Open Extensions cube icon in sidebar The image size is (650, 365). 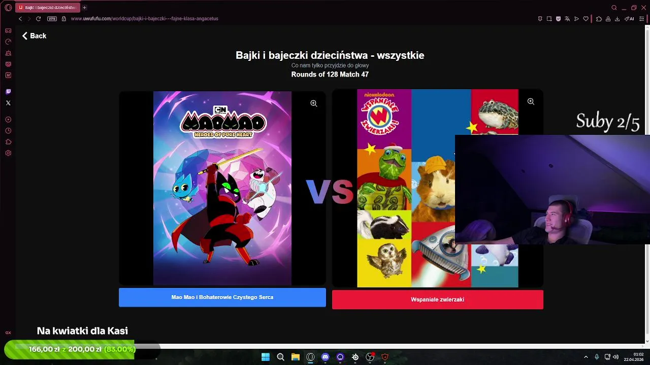pos(8,142)
